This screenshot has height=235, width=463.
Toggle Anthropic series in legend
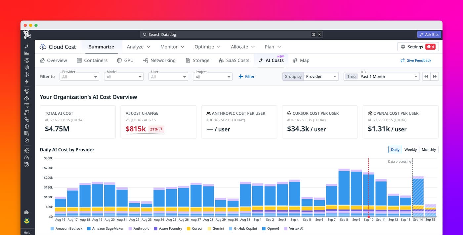click(x=139, y=228)
